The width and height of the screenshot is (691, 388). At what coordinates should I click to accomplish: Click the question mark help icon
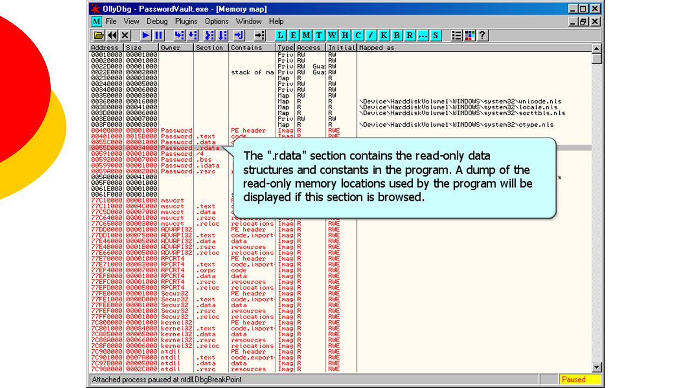coord(483,36)
